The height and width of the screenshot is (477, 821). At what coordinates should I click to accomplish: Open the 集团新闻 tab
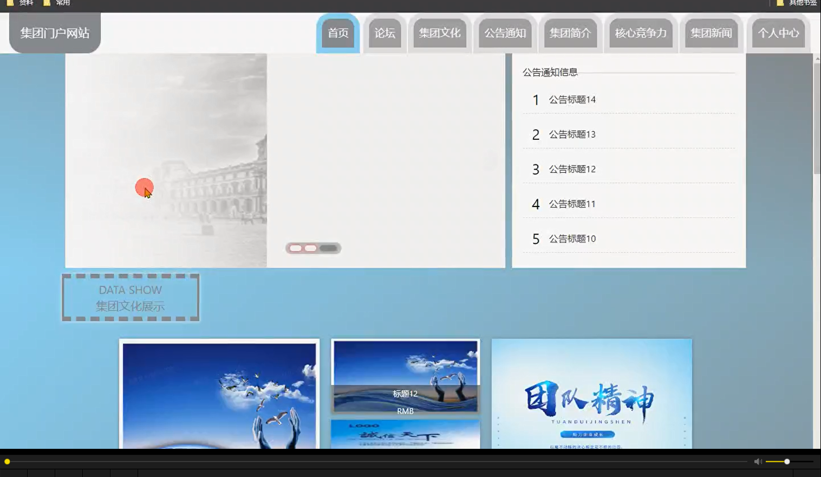712,33
